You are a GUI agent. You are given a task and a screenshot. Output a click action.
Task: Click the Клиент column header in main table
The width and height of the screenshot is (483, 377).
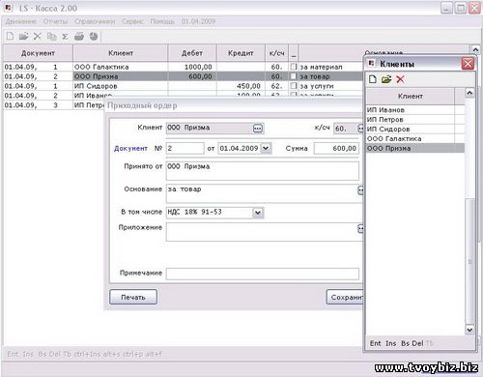pyautogui.click(x=121, y=53)
